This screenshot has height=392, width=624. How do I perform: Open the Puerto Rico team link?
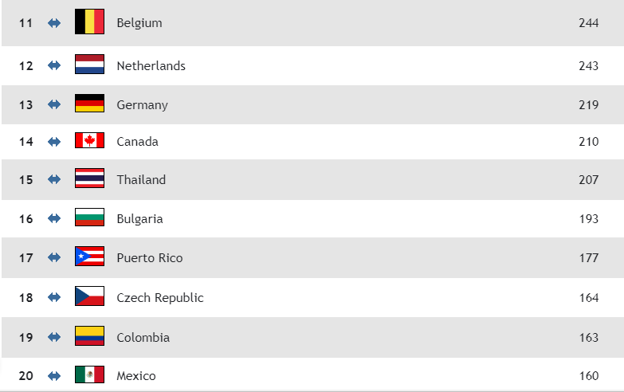[149, 258]
